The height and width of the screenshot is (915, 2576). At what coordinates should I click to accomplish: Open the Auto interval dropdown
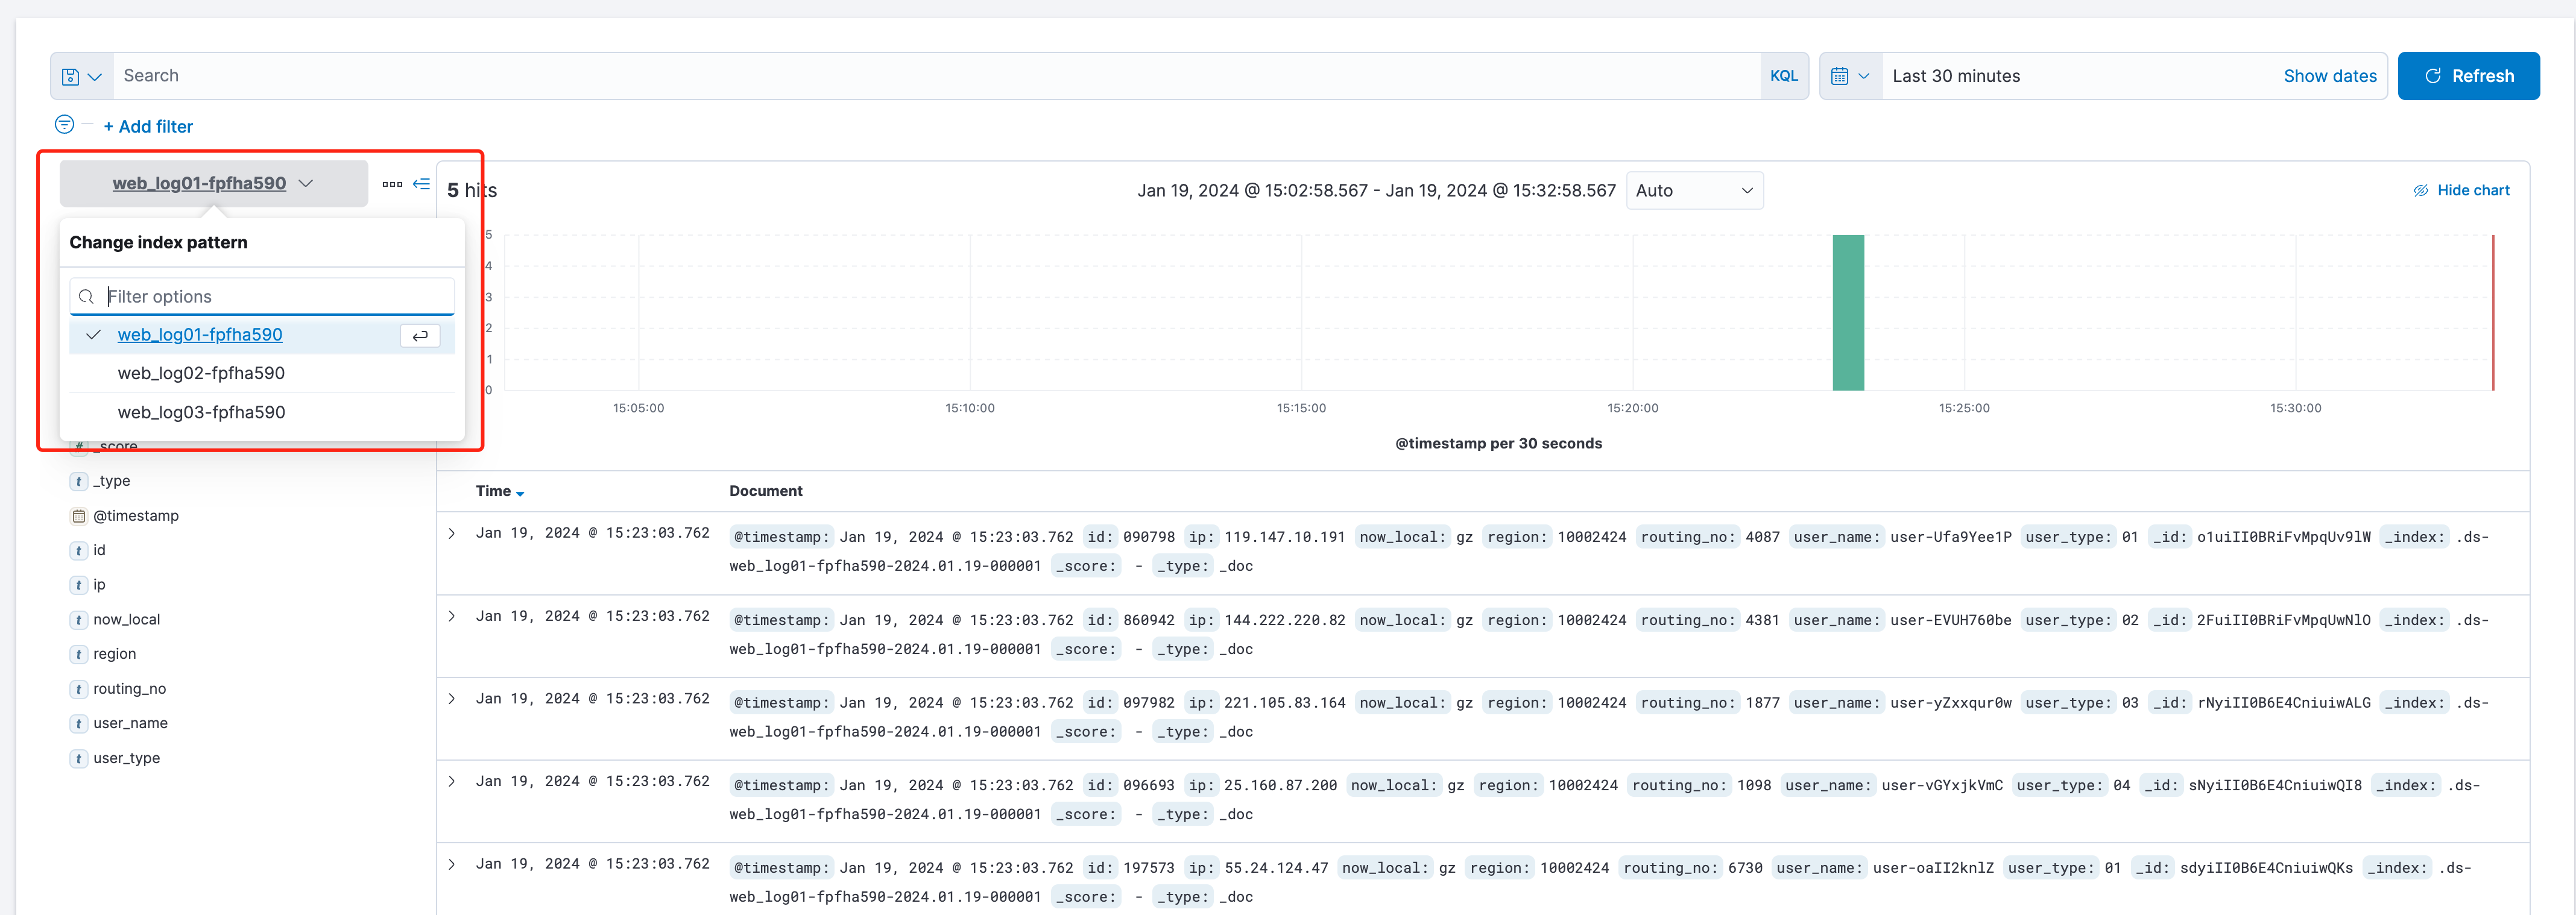click(x=1694, y=191)
